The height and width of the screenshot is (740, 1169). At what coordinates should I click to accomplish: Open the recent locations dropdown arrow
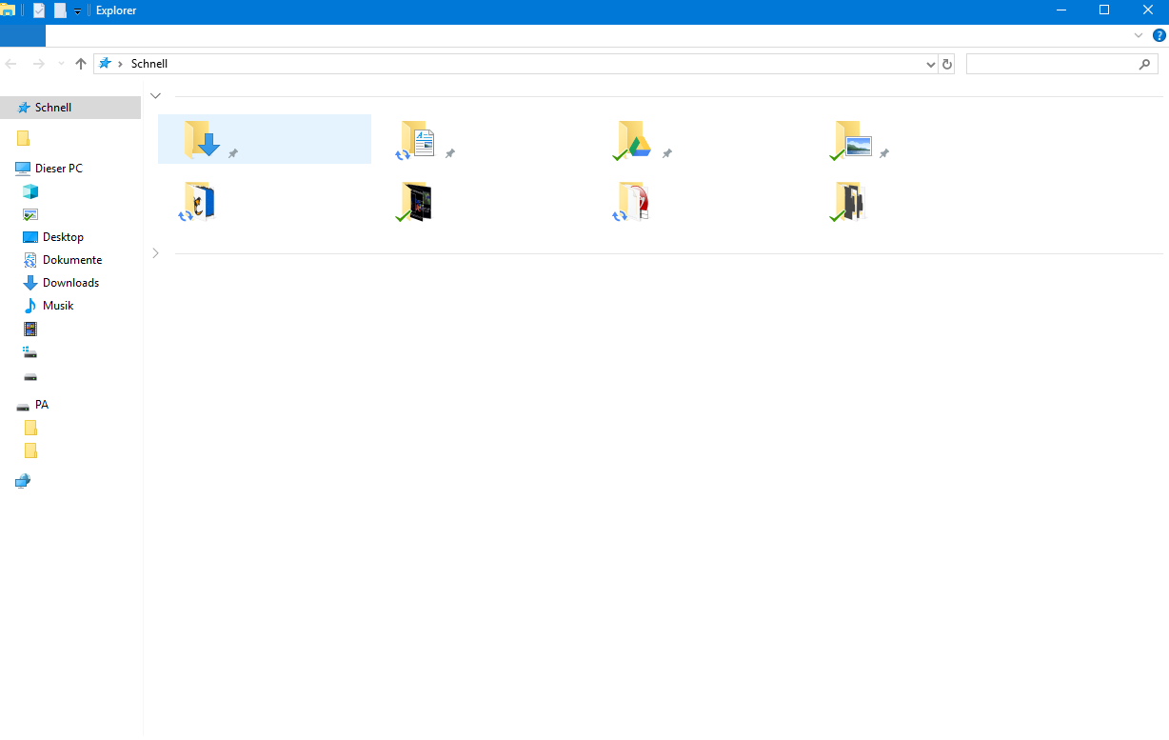pos(62,64)
